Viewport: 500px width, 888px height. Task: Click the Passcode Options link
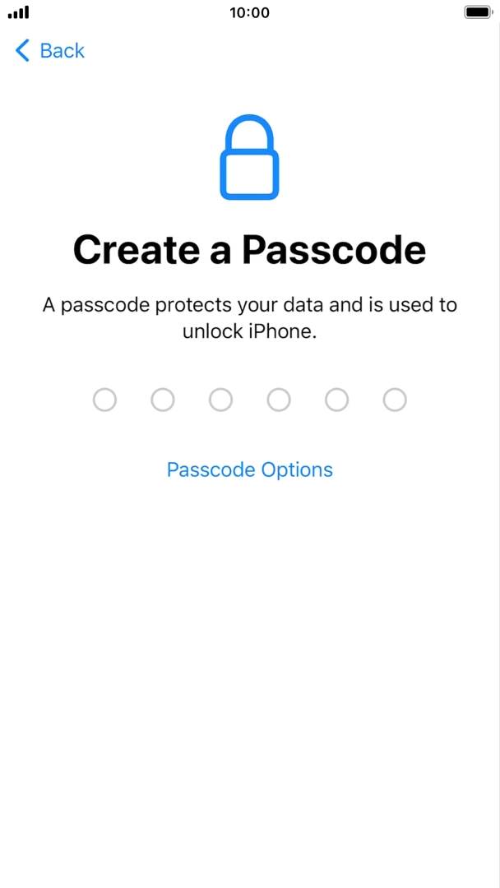pos(249,469)
